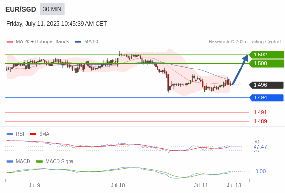Click the EUR/SGD instrument title
This screenshot has width=285, height=193.
pyautogui.click(x=21, y=9)
